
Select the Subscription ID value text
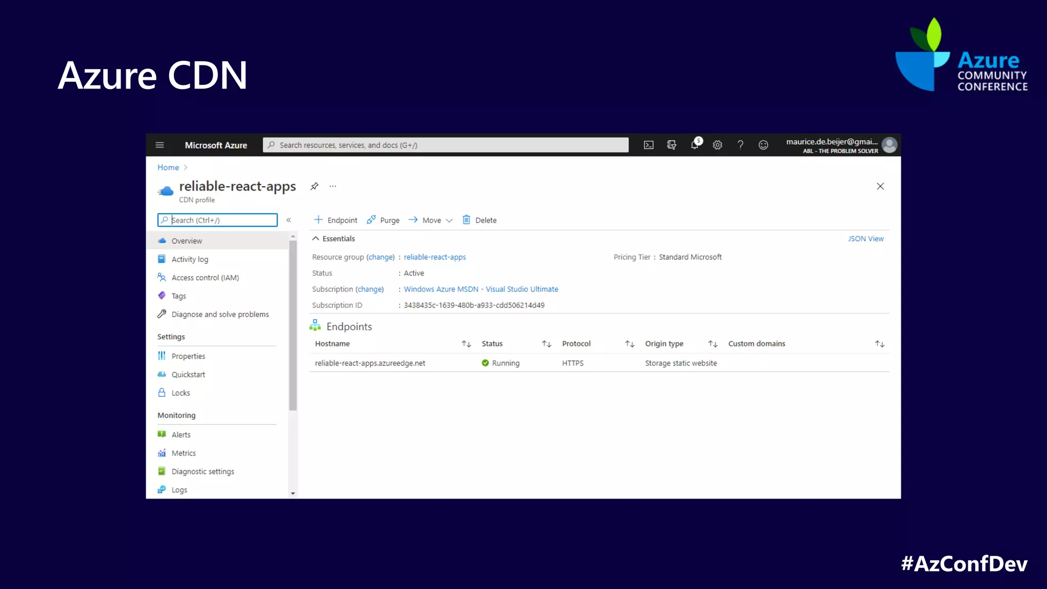tap(474, 305)
